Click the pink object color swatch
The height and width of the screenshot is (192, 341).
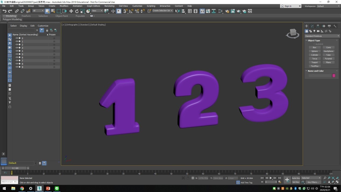(334, 76)
